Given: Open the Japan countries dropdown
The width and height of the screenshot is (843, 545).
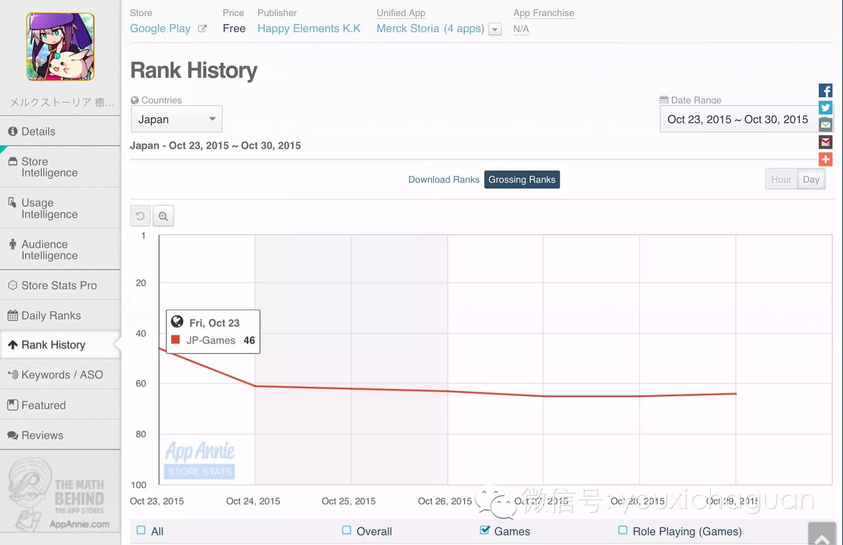Looking at the screenshot, I should pyautogui.click(x=177, y=119).
